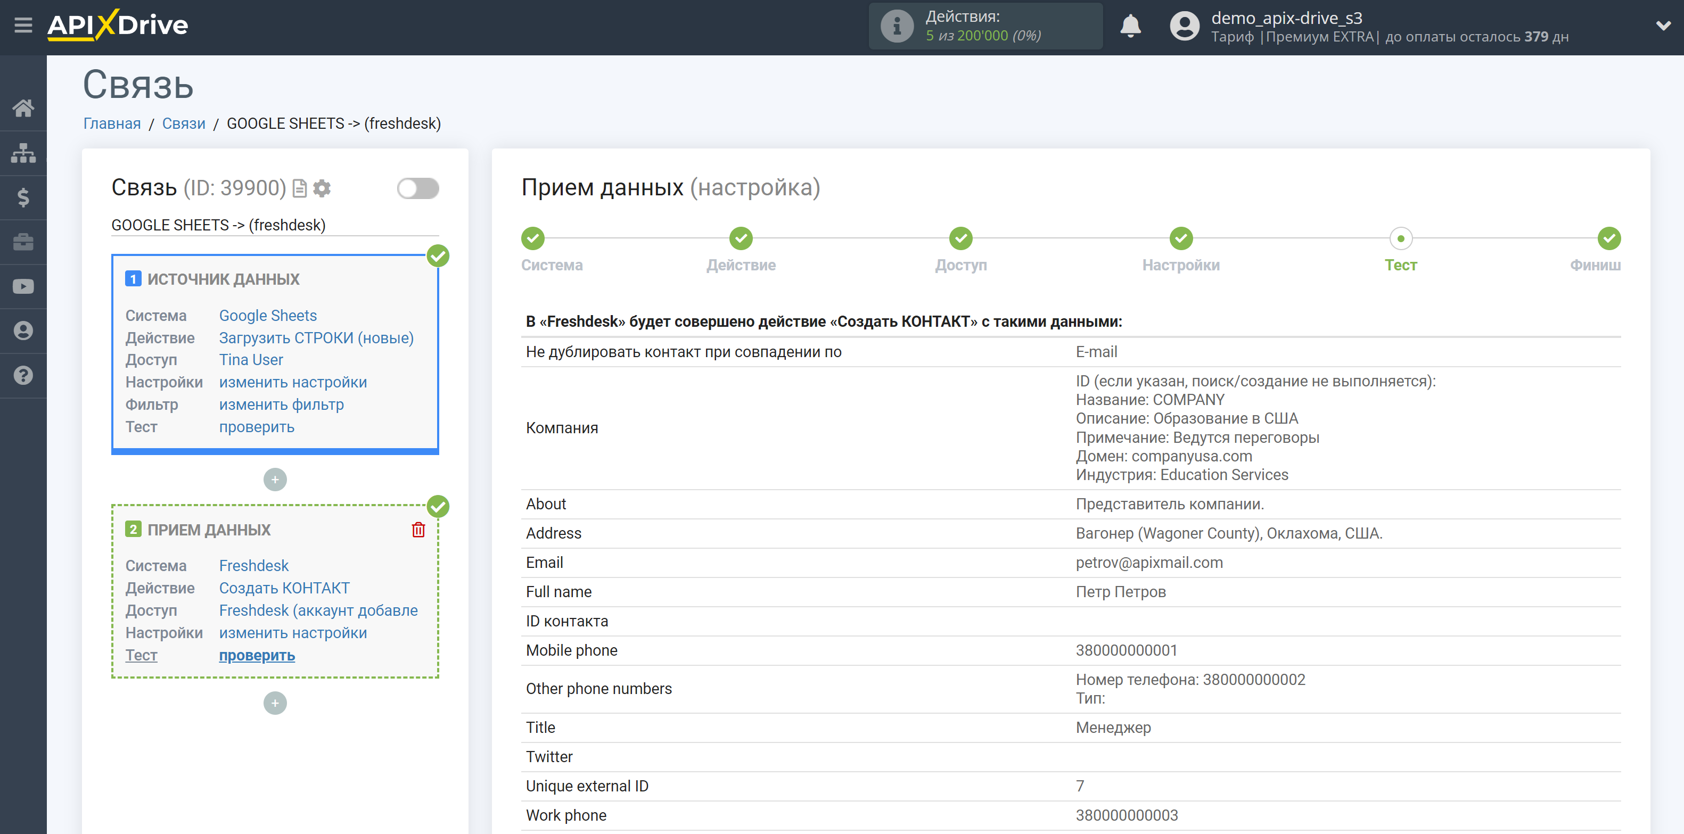The image size is (1684, 834).
Task: Edit the connection name GOOGLE SHEETS -> (freshdesk) field
Action: (x=275, y=226)
